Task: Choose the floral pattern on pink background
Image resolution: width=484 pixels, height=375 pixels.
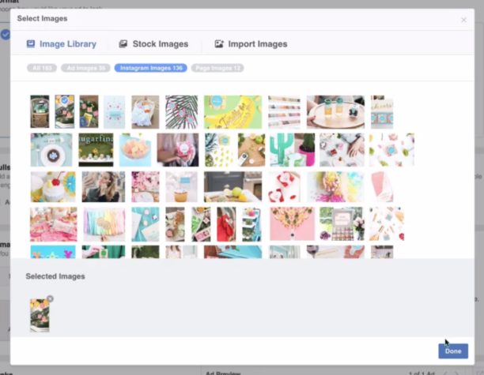Action: pos(293,224)
